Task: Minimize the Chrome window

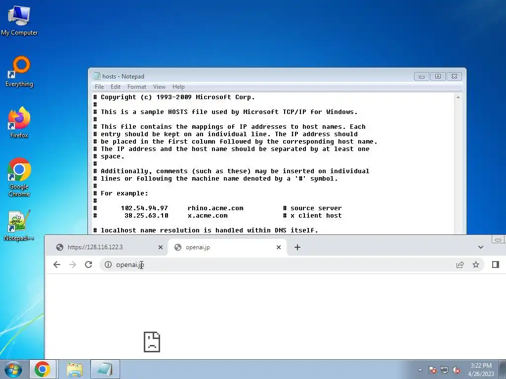Action: coord(498,239)
